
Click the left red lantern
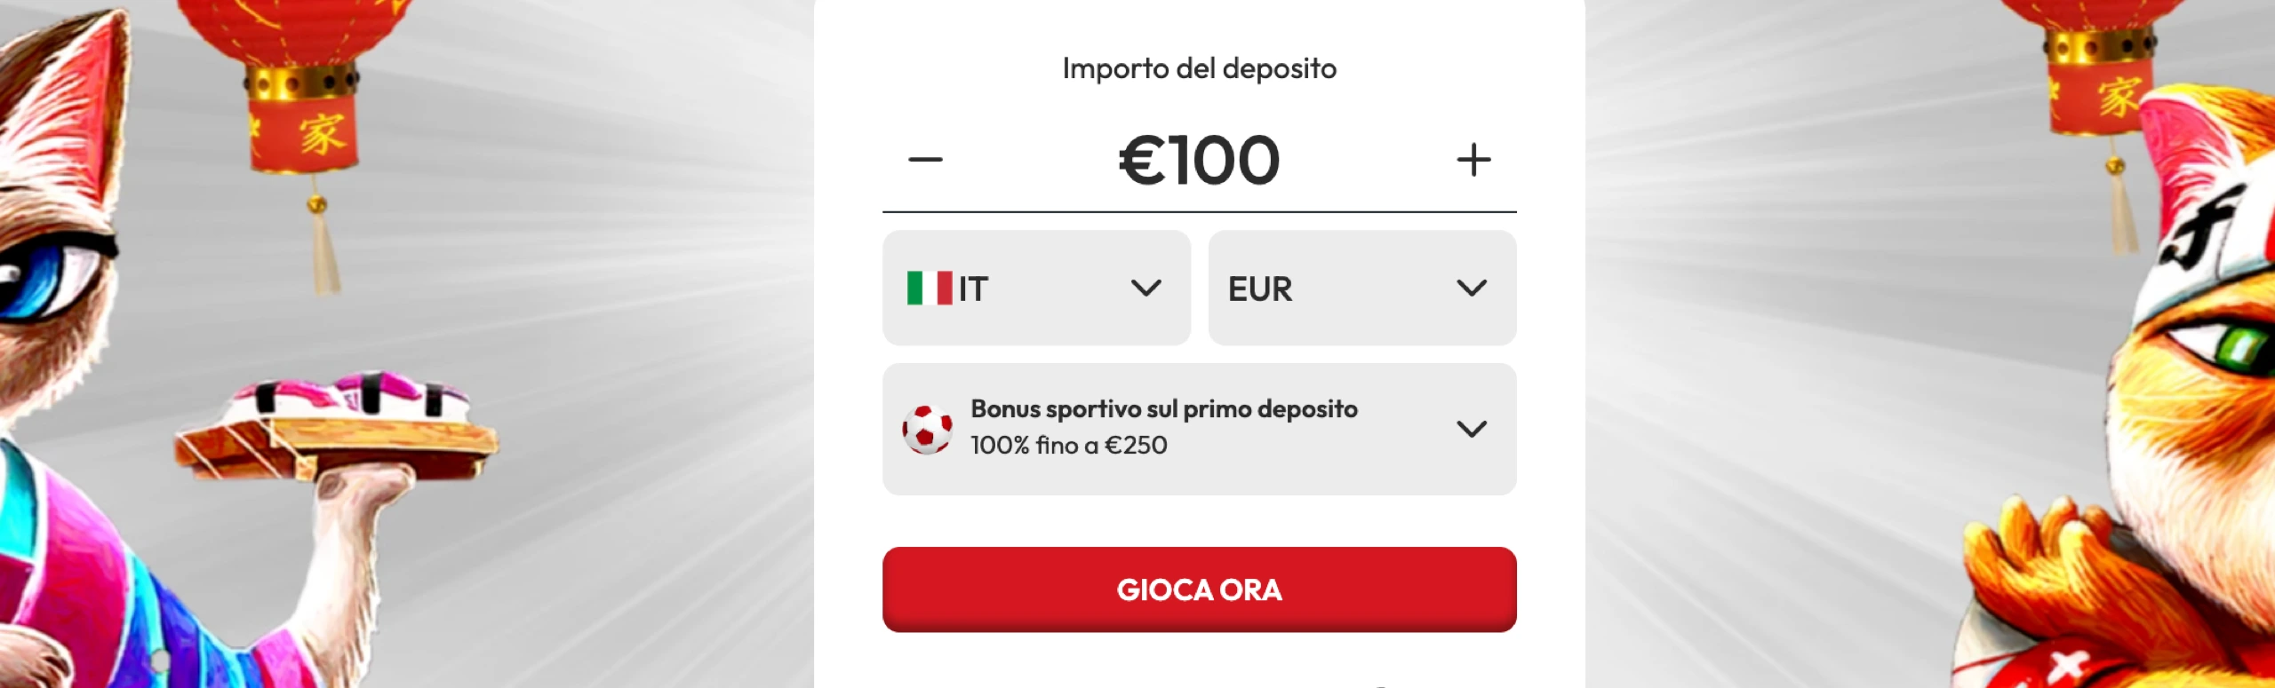point(302,98)
